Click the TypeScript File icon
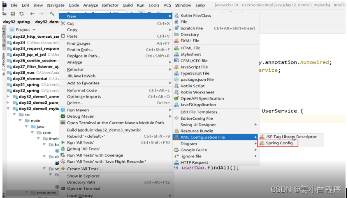This screenshot has width=348, height=198. pos(176,73)
